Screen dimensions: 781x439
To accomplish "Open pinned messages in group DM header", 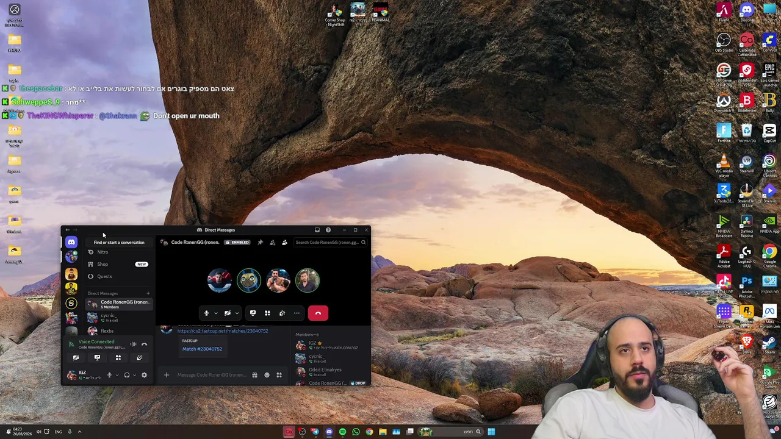I will click(x=260, y=242).
